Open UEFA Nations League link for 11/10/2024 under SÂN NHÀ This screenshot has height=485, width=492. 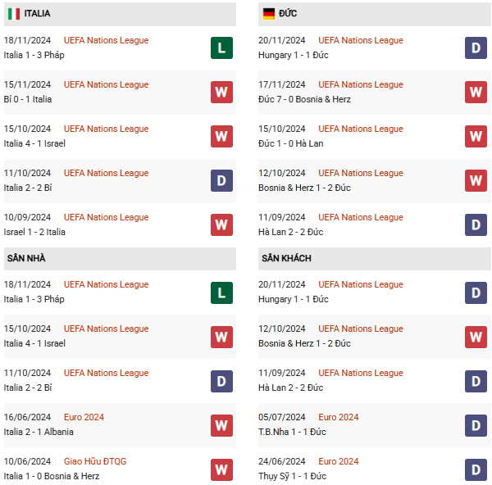point(106,373)
